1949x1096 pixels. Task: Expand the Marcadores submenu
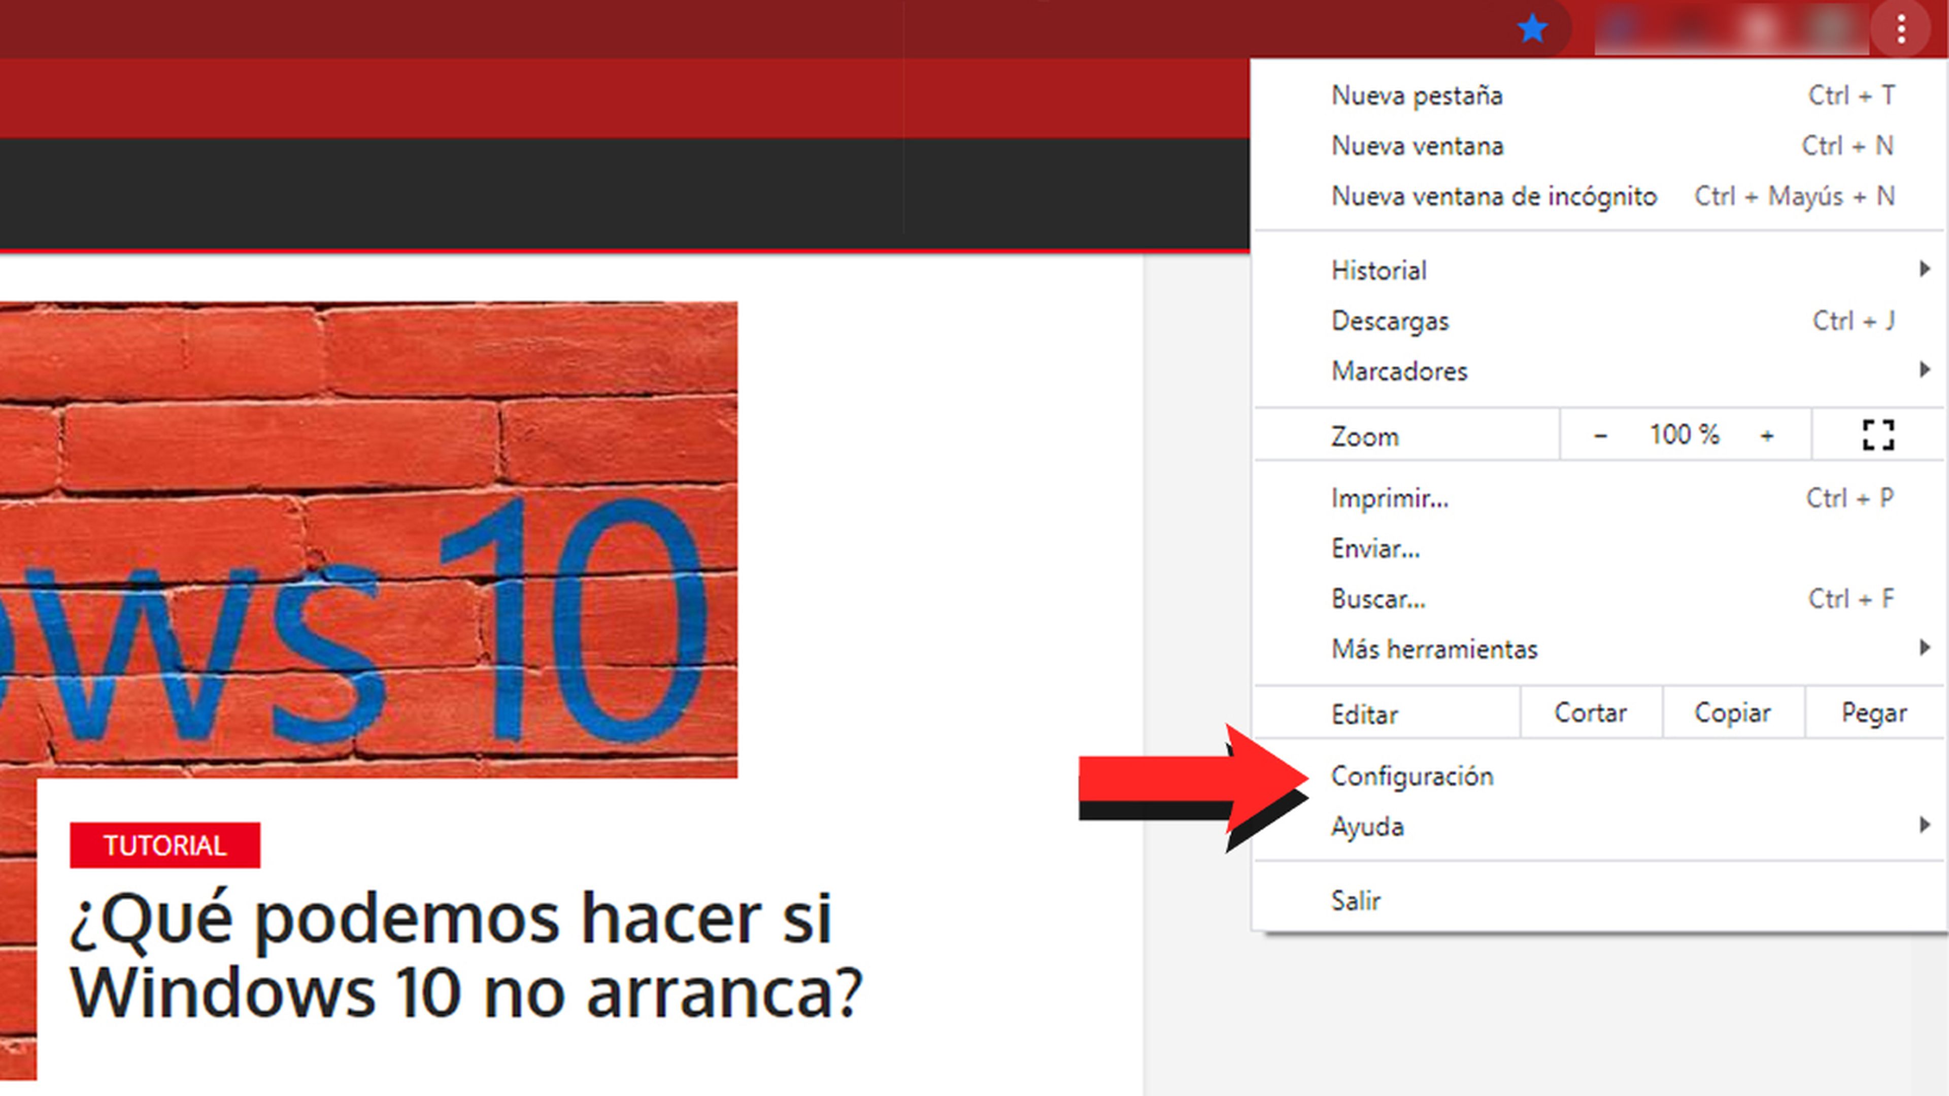pos(1599,370)
